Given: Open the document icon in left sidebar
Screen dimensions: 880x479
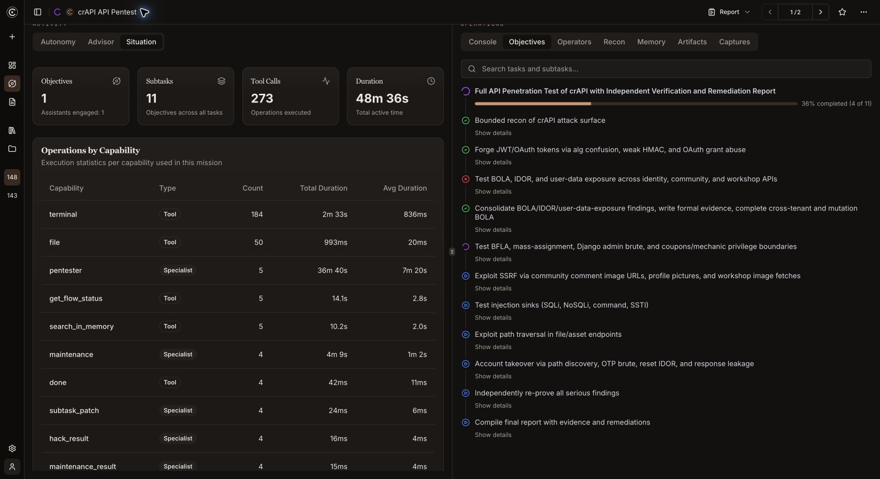Looking at the screenshot, I should pyautogui.click(x=12, y=102).
